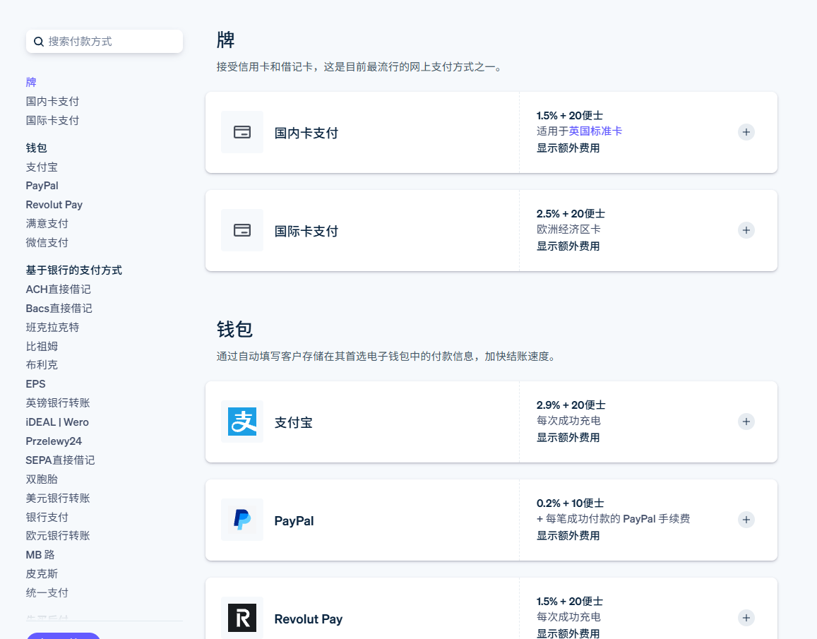Screen dimensions: 817x639
Task: Open 皮克斯 in sidebar
Action: click(42, 574)
